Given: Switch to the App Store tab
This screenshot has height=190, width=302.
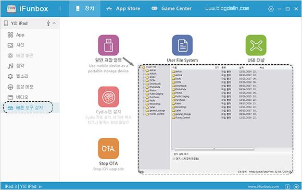Looking at the screenshot, I should point(123,8).
